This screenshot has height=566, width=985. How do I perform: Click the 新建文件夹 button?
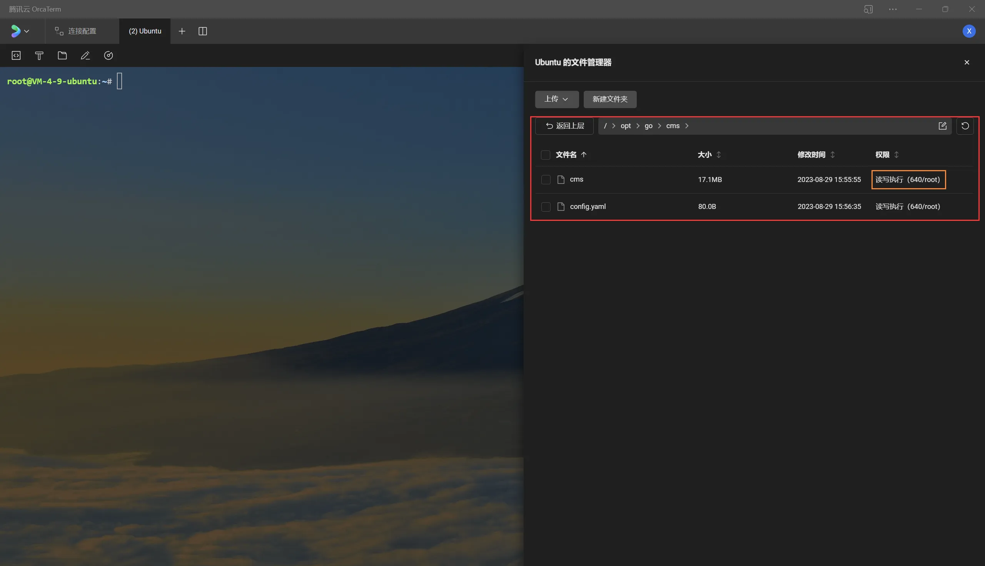pos(610,99)
